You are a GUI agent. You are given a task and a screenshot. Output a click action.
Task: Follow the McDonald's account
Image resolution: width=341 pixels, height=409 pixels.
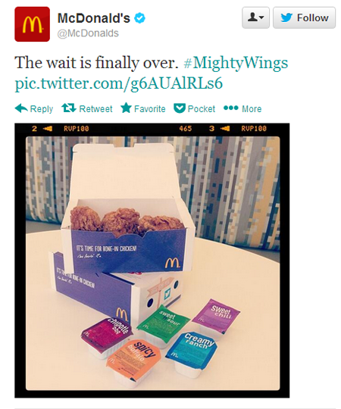tap(304, 17)
